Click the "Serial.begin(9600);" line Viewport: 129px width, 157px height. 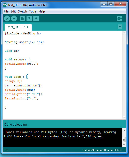tap(22, 64)
